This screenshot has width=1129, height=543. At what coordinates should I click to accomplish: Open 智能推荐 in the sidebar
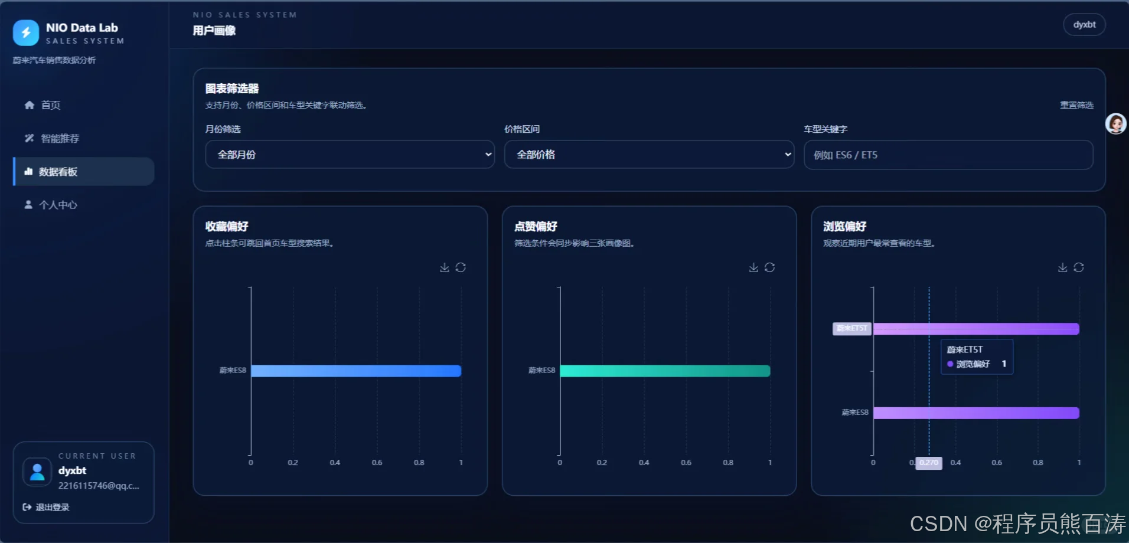[x=84, y=138]
